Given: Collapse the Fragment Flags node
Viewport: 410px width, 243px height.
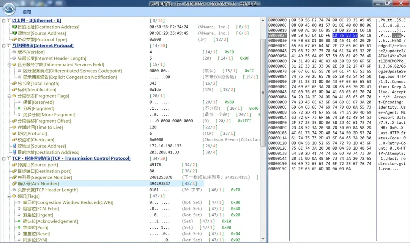Looking at the screenshot, I should (x=9, y=96).
